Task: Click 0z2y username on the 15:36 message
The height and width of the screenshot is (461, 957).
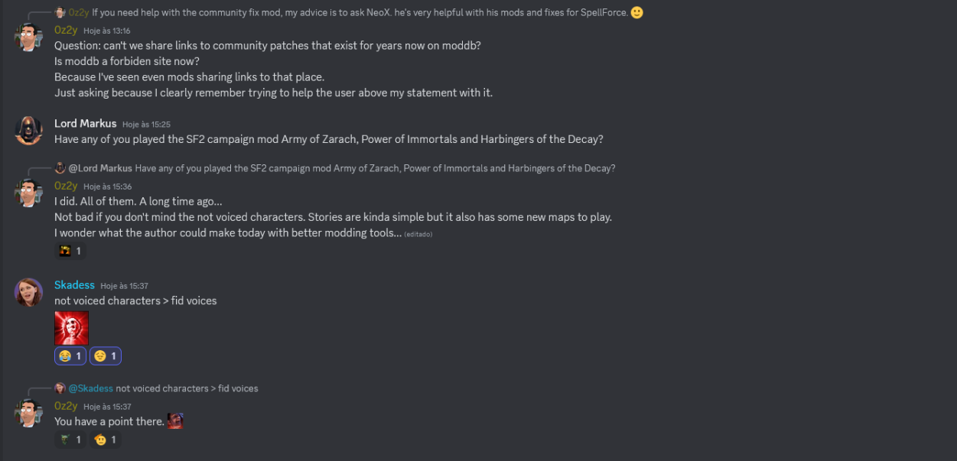Action: click(x=66, y=186)
